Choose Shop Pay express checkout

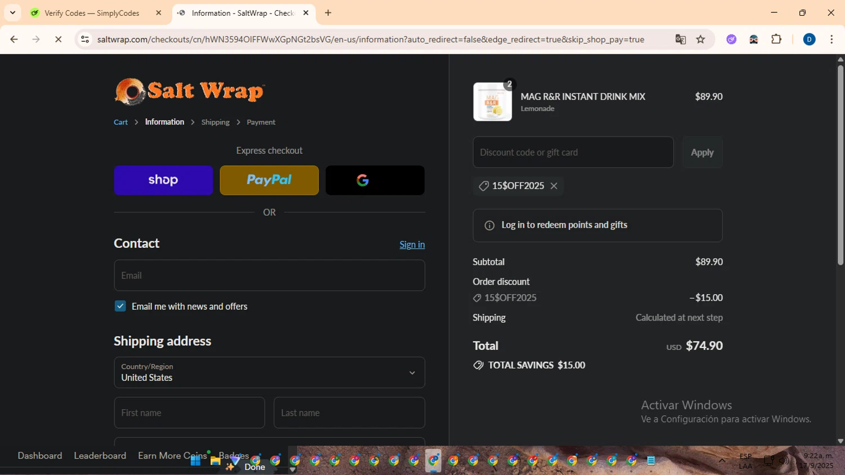[163, 180]
